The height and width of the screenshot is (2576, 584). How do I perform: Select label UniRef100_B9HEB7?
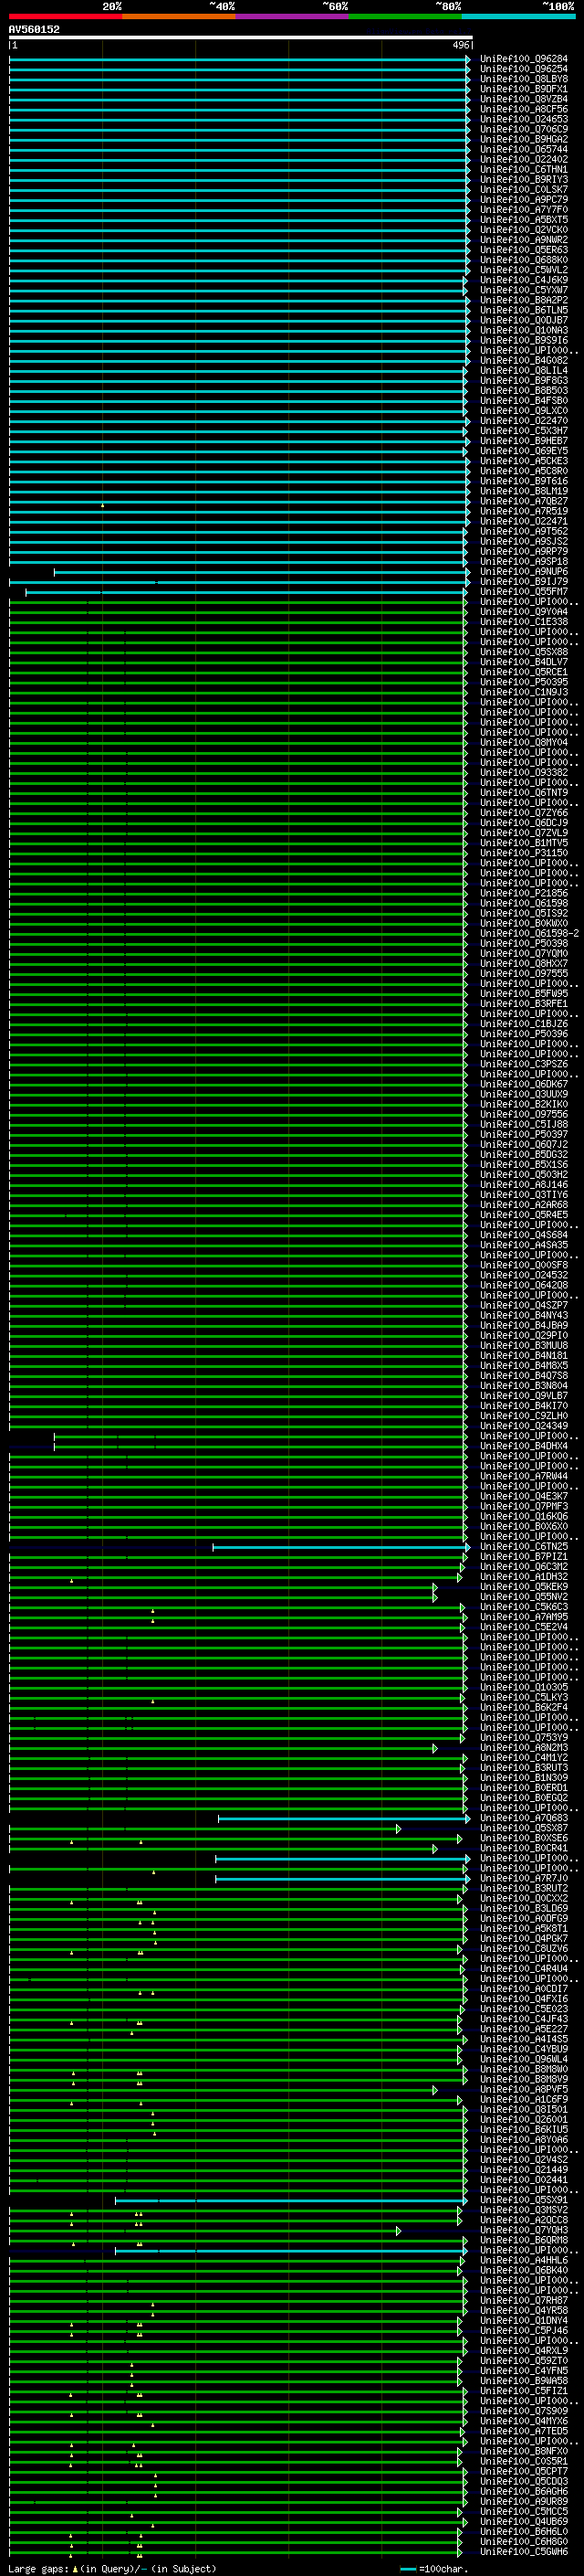coord(523,441)
